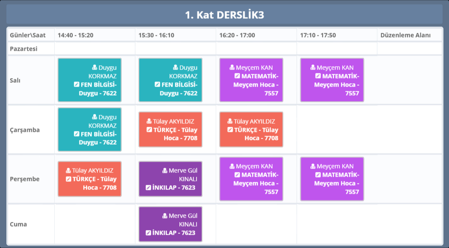Click edit icon in Perşembe 14:40 TÜRKÇE card
This screenshot has height=248, width=449.
[68, 179]
